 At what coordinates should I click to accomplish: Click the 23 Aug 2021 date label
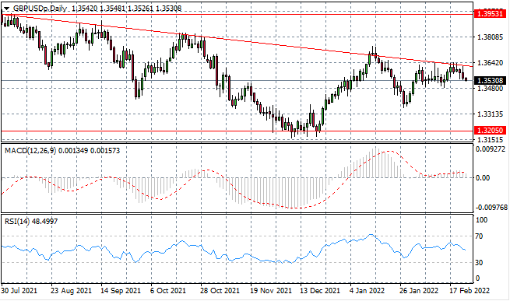point(72,290)
